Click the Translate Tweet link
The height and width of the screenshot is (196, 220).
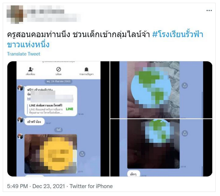pyautogui.click(x=23, y=54)
